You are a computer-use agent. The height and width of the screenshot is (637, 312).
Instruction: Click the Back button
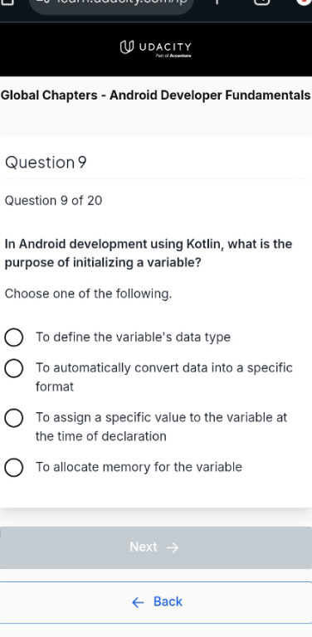click(x=156, y=602)
